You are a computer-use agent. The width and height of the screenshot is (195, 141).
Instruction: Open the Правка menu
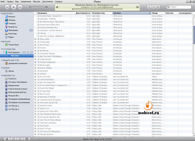pyautogui.click(x=10, y=2)
